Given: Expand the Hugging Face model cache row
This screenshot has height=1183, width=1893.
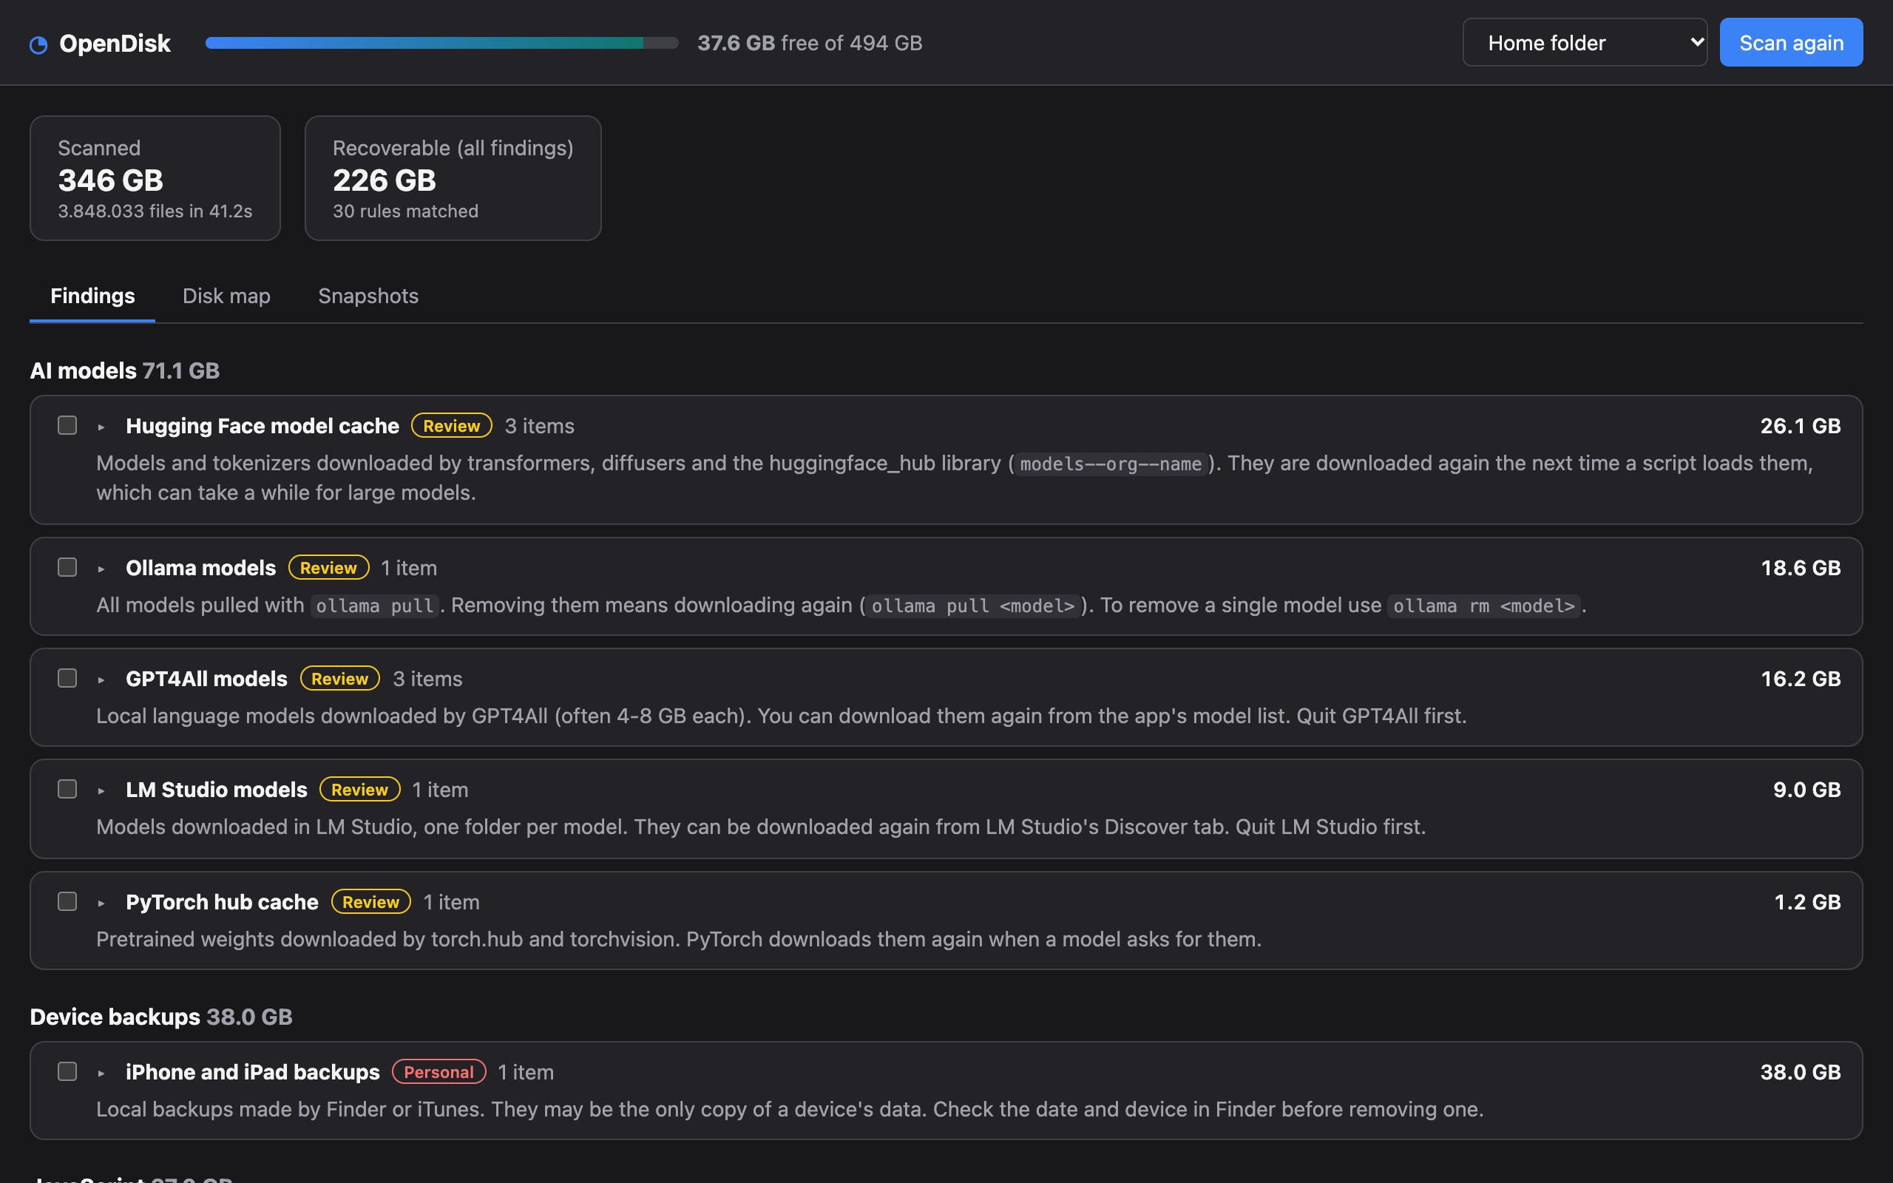Looking at the screenshot, I should tap(101, 427).
